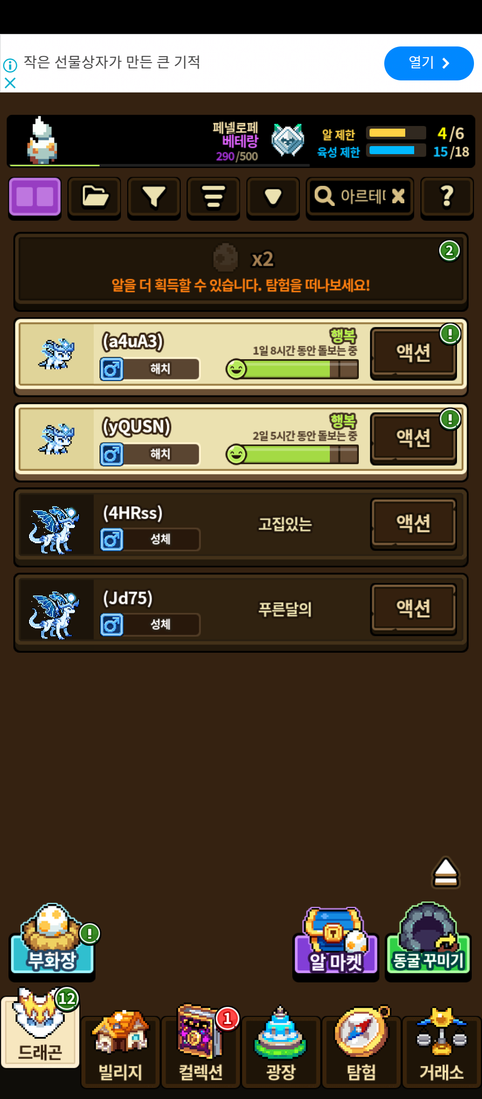
Task: Open the 알 마켓 egg market
Action: [x=336, y=942]
